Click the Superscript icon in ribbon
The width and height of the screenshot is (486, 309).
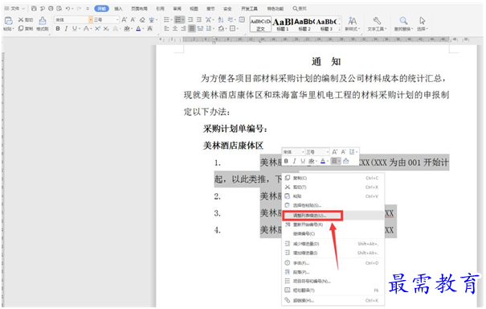point(97,29)
